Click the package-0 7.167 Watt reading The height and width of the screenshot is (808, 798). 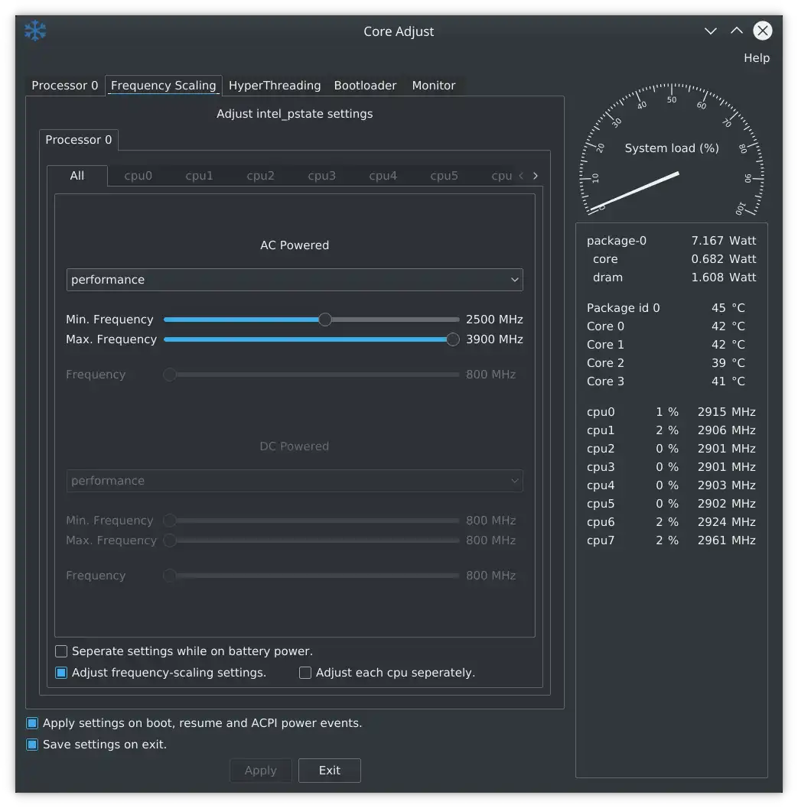point(671,241)
